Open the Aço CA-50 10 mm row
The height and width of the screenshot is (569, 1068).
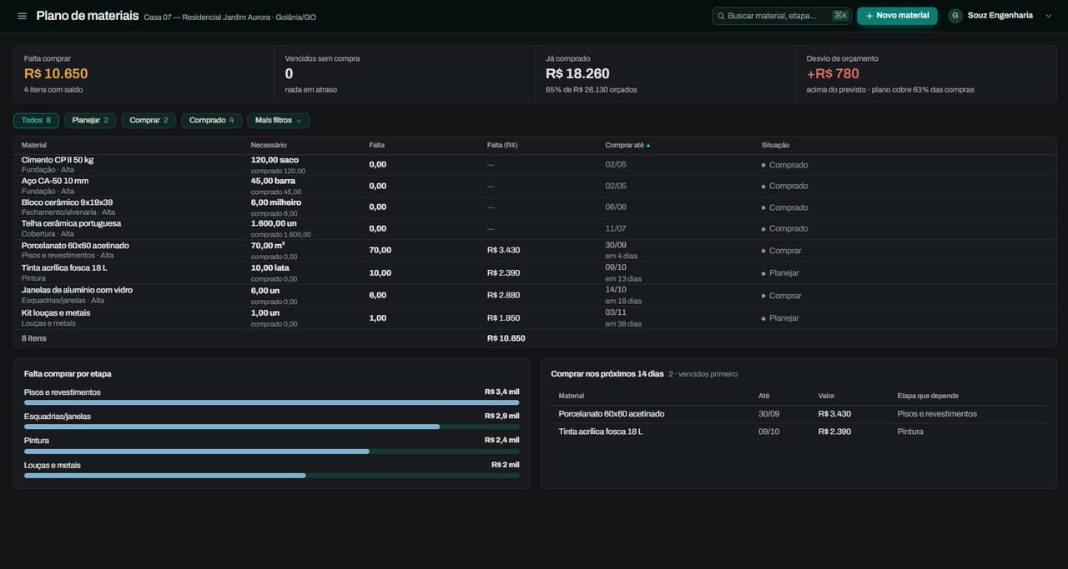tap(535, 186)
